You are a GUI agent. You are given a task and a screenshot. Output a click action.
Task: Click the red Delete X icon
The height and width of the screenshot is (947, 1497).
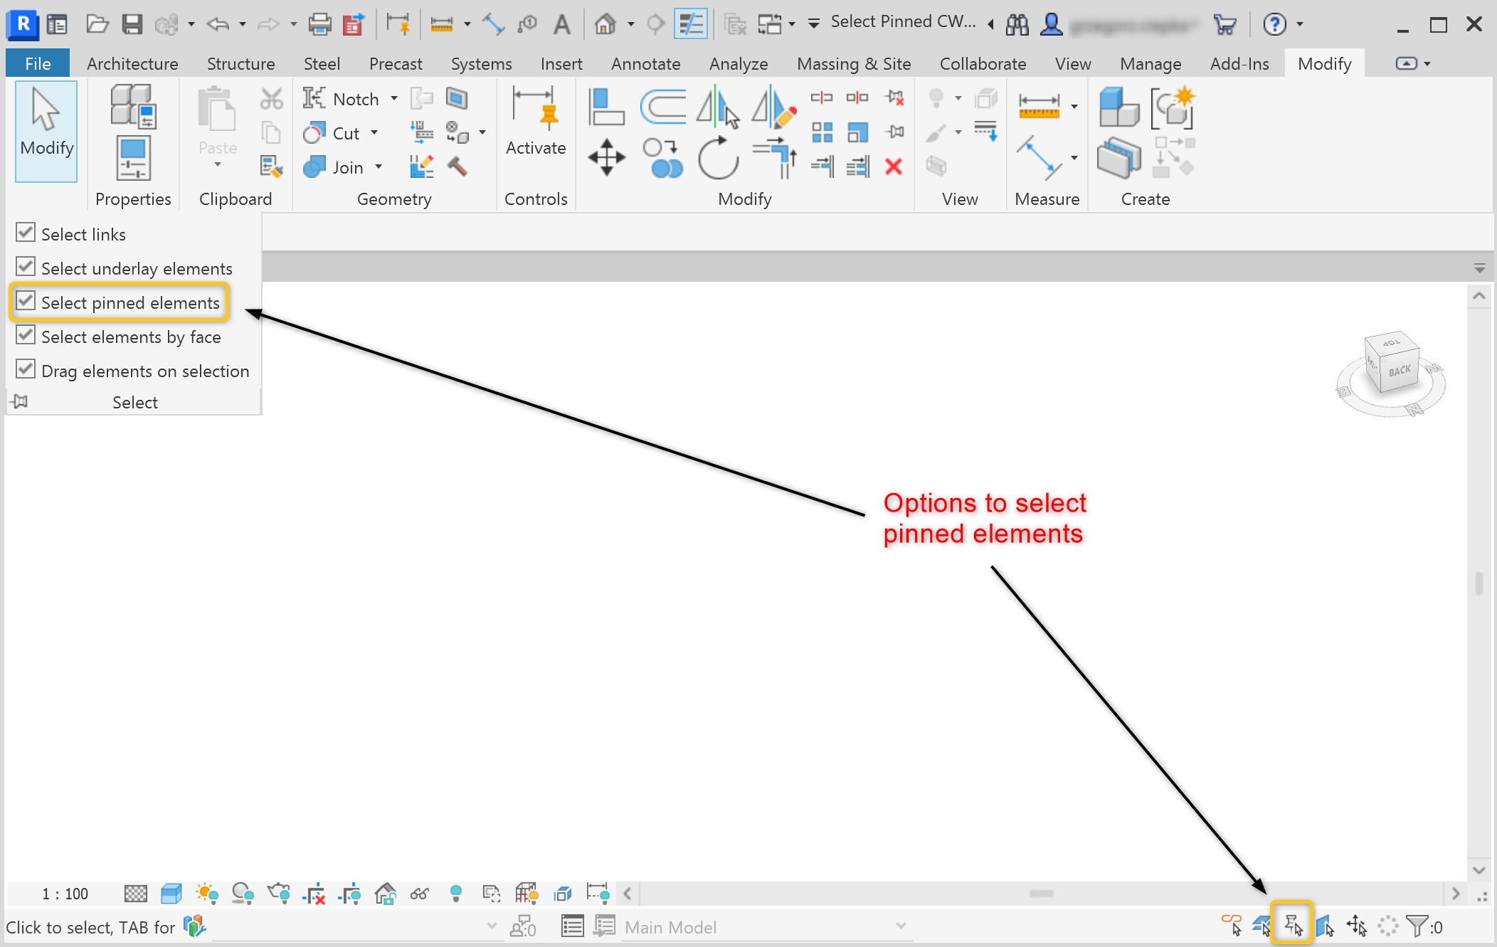(x=894, y=166)
